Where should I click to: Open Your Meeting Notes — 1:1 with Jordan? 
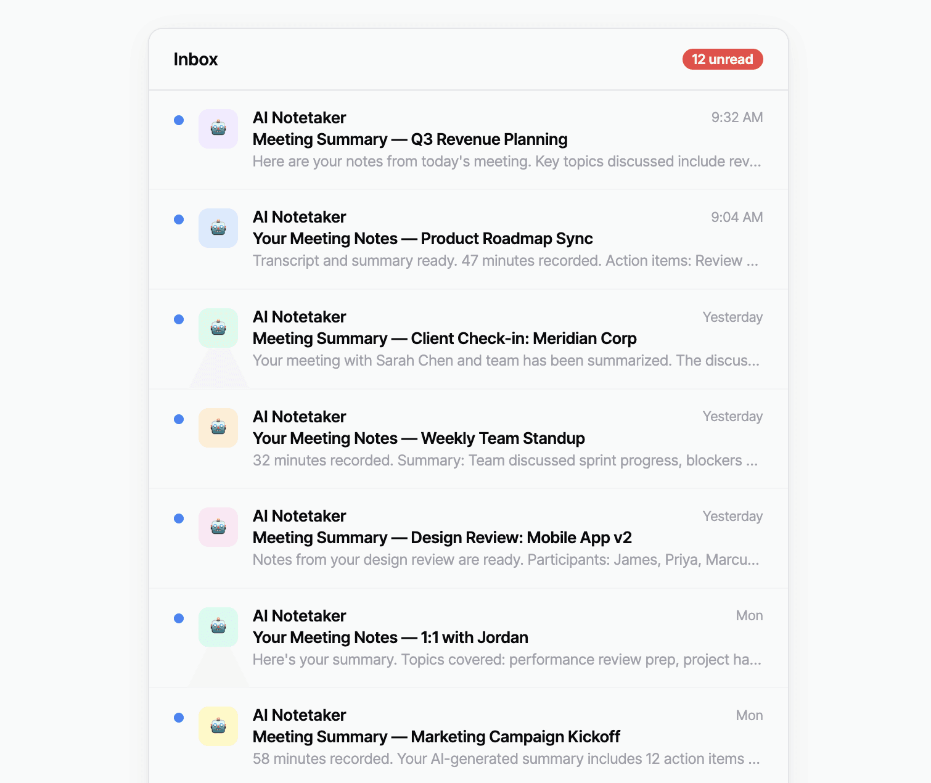pos(390,637)
